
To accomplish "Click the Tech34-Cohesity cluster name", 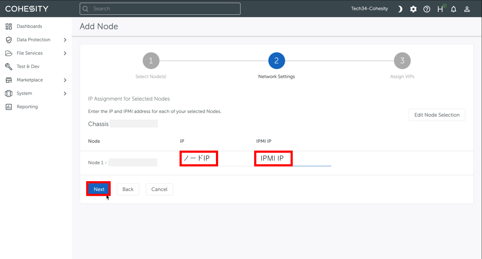I will [x=370, y=9].
